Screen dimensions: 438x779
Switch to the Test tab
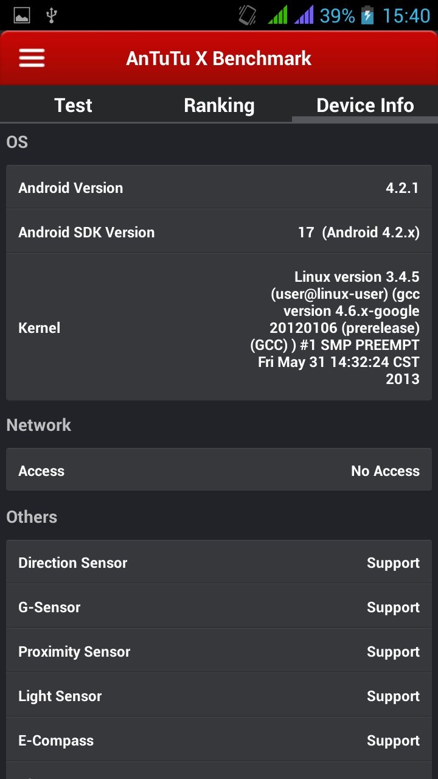point(73,105)
